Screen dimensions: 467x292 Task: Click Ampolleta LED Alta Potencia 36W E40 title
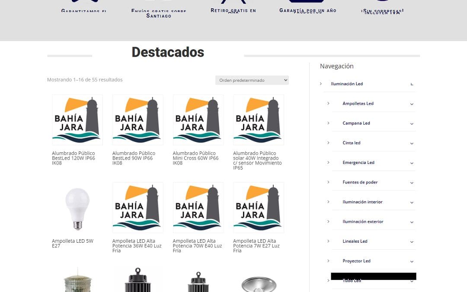(x=137, y=246)
